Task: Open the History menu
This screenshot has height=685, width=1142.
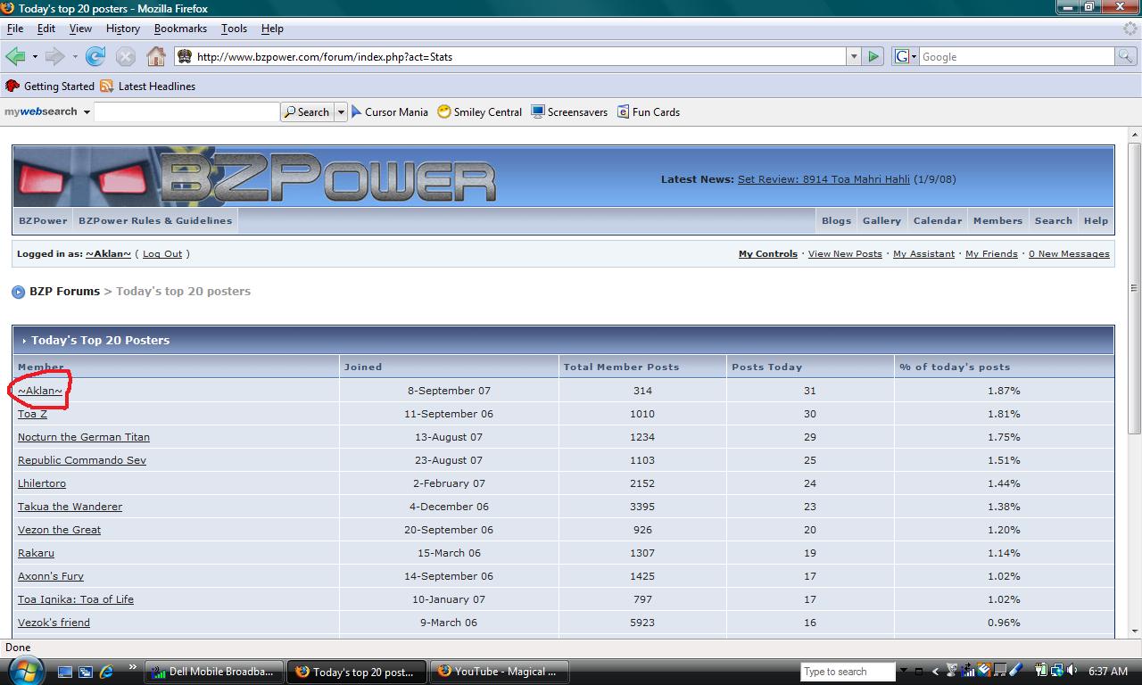Action: click(123, 29)
